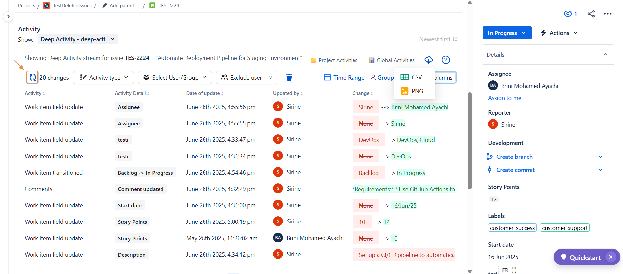Select CSV export option
This screenshot has width=623, height=274.
412,77
